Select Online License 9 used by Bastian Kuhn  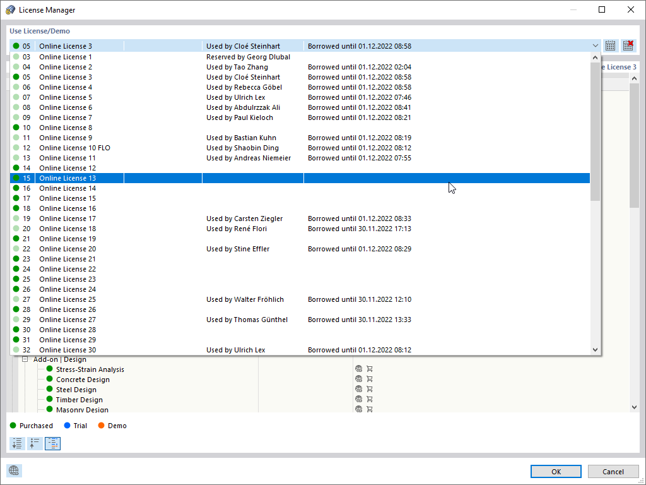pyautogui.click(x=300, y=138)
